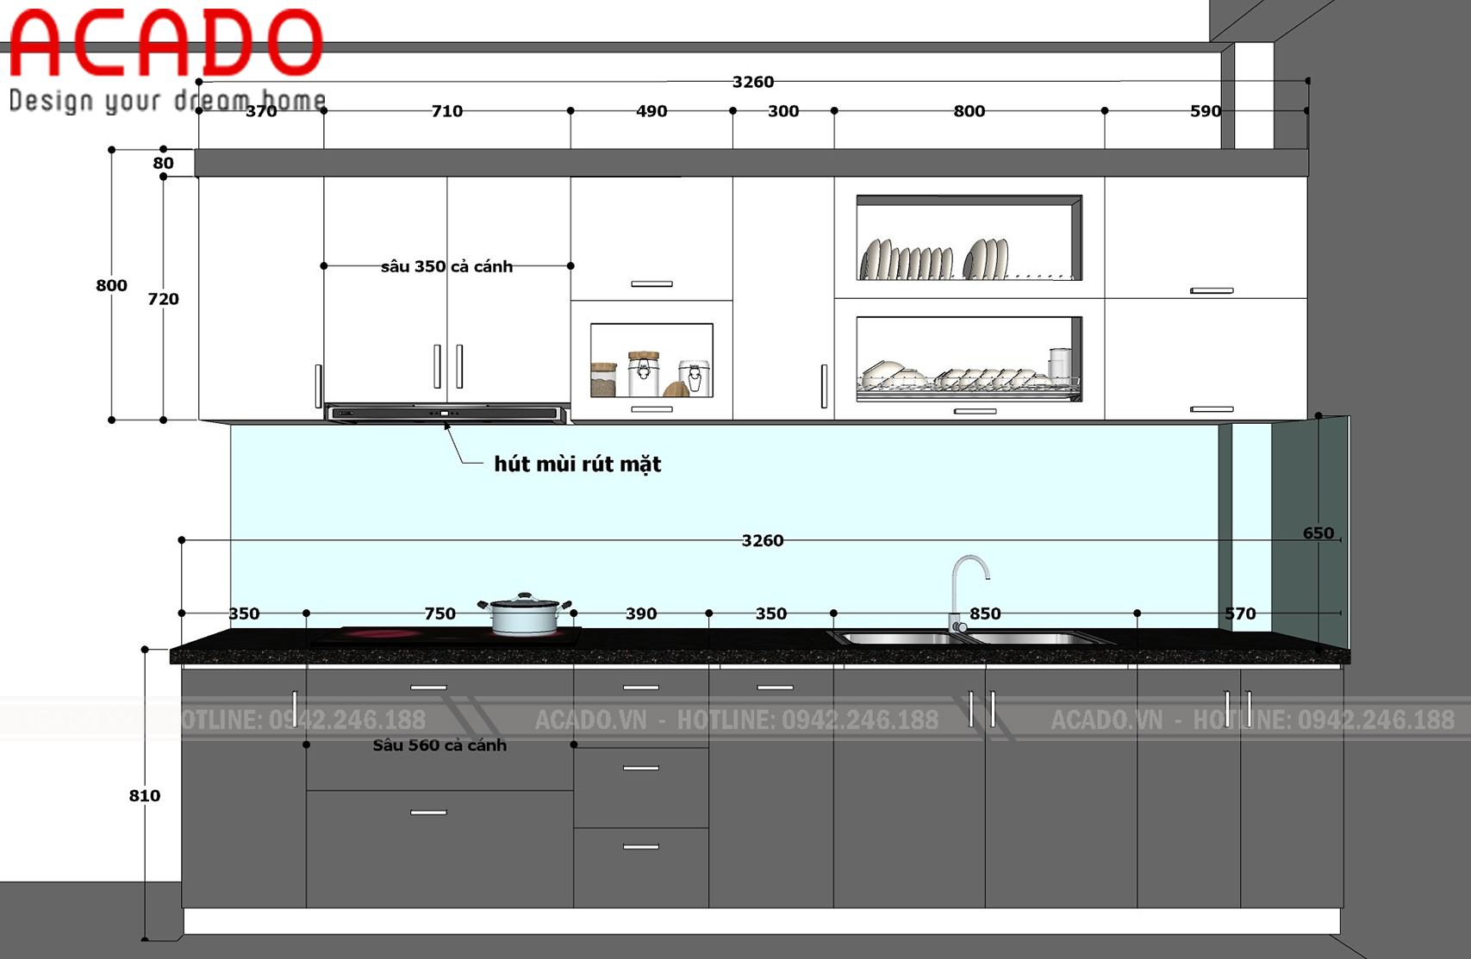
Task: Click the "Sâu 560 cả cánh" note
Action: 439,745
